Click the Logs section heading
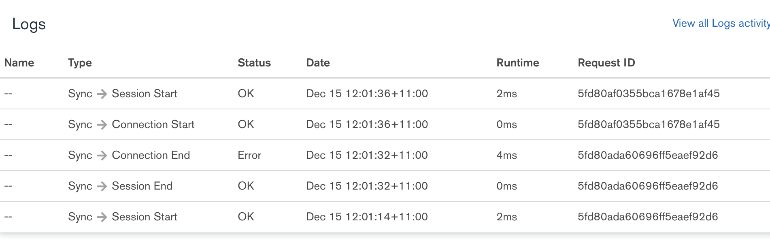This screenshot has width=770, height=239. (x=29, y=24)
